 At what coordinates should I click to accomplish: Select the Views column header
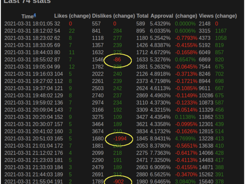(x=206, y=16)
